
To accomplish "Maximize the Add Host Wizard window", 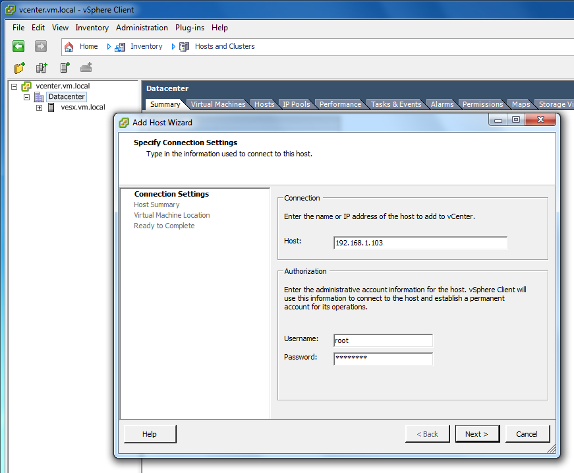I will pos(516,120).
